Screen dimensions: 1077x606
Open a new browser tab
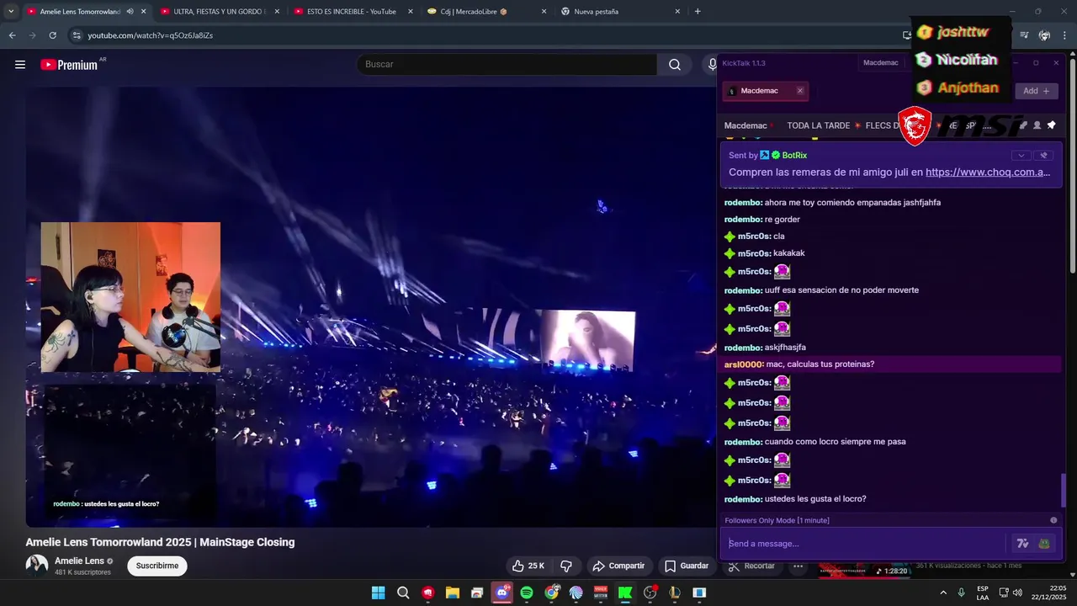[x=698, y=12]
